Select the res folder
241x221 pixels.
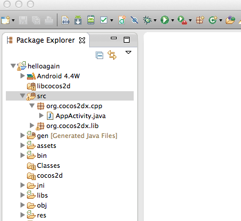42,215
